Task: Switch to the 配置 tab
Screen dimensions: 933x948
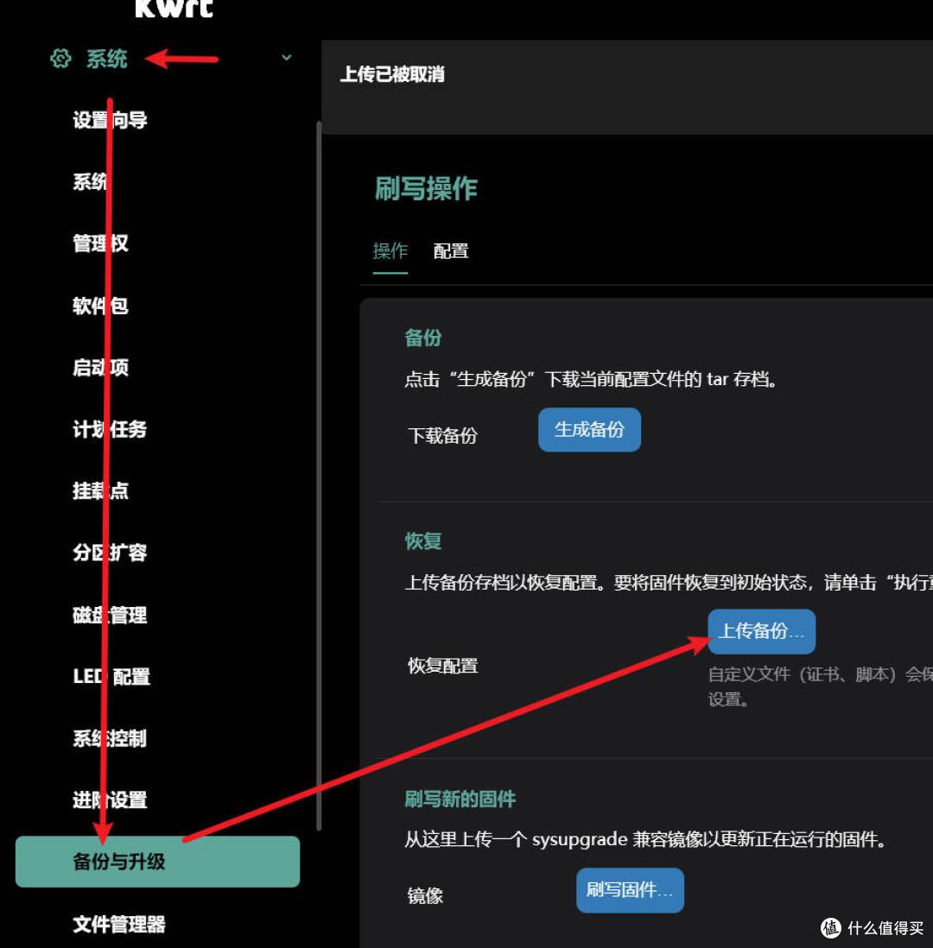Action: click(451, 251)
